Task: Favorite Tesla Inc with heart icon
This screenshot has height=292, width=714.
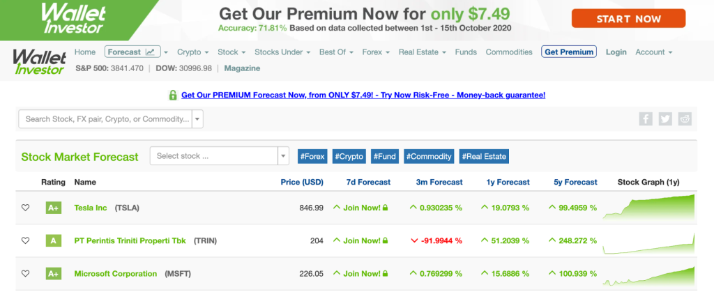Action: point(26,208)
